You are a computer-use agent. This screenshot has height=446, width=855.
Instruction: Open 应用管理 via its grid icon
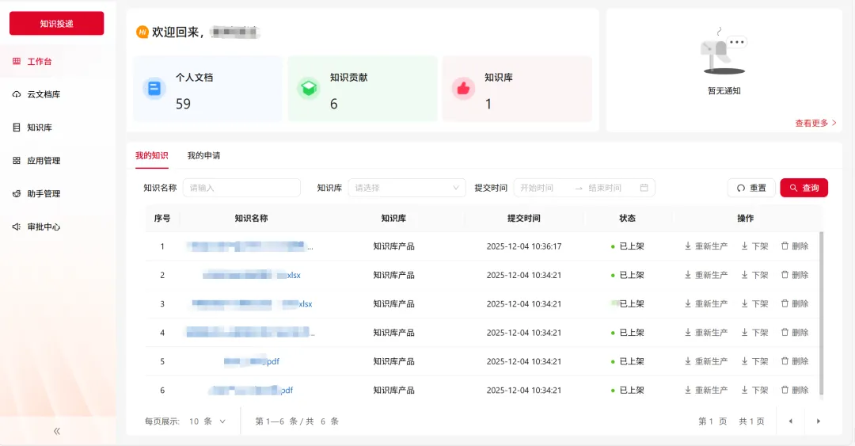17,161
